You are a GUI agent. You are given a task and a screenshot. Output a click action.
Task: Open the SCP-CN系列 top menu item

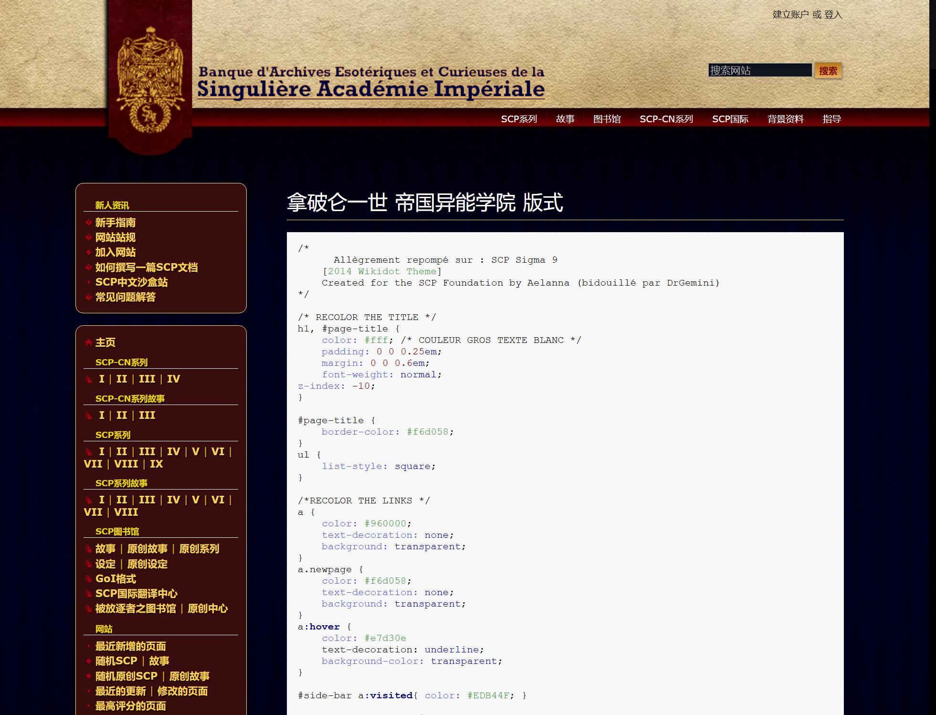(x=666, y=119)
